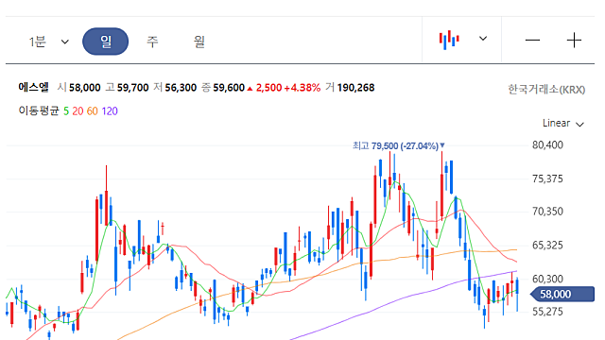Zoom in the chart with plus button

click(x=574, y=40)
